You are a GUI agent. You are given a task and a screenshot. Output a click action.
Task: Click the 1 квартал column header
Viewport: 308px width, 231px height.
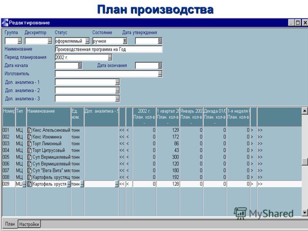click(168, 117)
